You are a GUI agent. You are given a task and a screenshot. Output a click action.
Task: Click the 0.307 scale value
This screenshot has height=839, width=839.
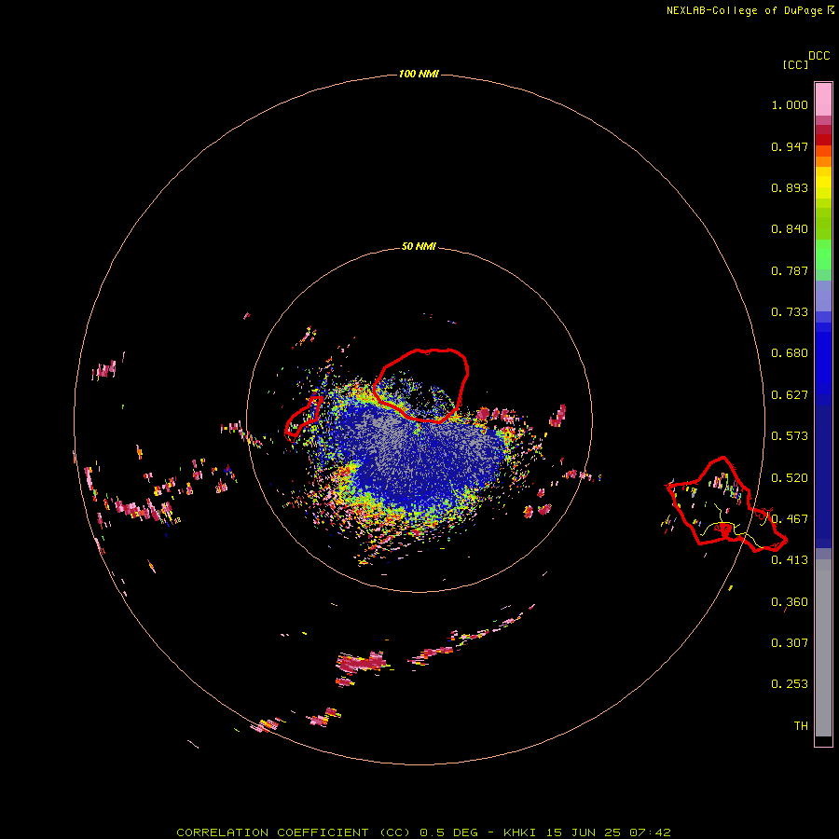[790, 643]
